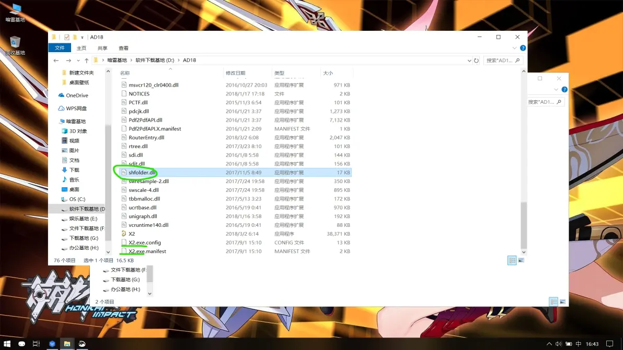This screenshot has width=623, height=350.
Task: Go up one folder level
Action: pyautogui.click(x=86, y=61)
